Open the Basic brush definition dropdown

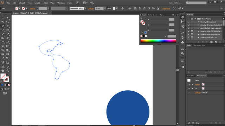pyautogui.click(x=85, y=8)
